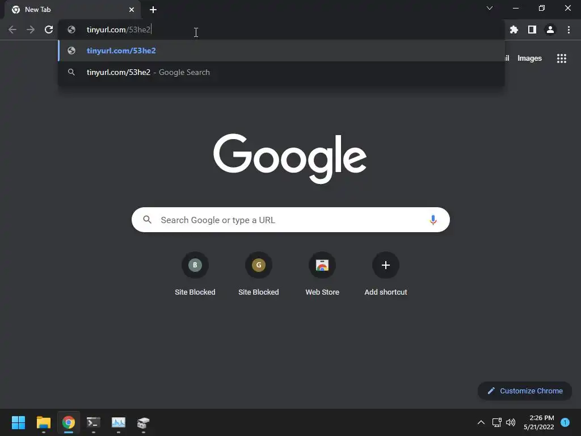Open Google apps grid
This screenshot has width=581, height=436.
pyautogui.click(x=562, y=58)
